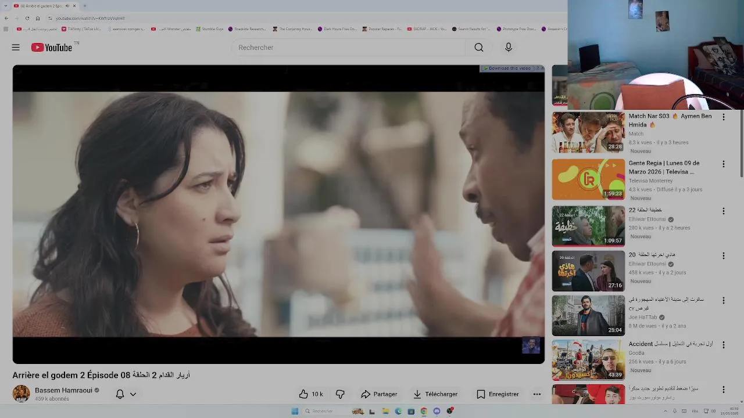Click the browser home icon

click(x=38, y=18)
